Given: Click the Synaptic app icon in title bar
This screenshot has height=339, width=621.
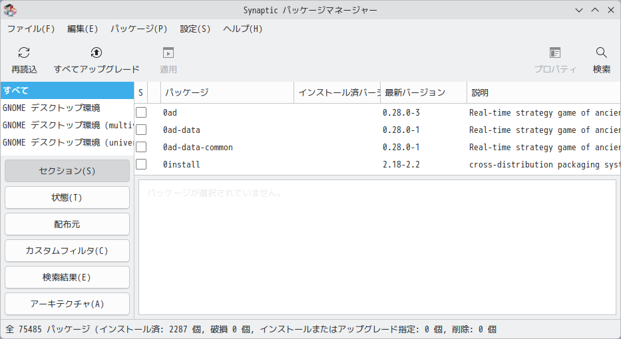Looking at the screenshot, I should [11, 10].
